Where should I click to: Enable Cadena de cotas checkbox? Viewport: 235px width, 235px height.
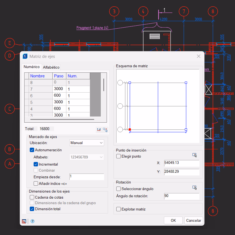tap(32, 197)
